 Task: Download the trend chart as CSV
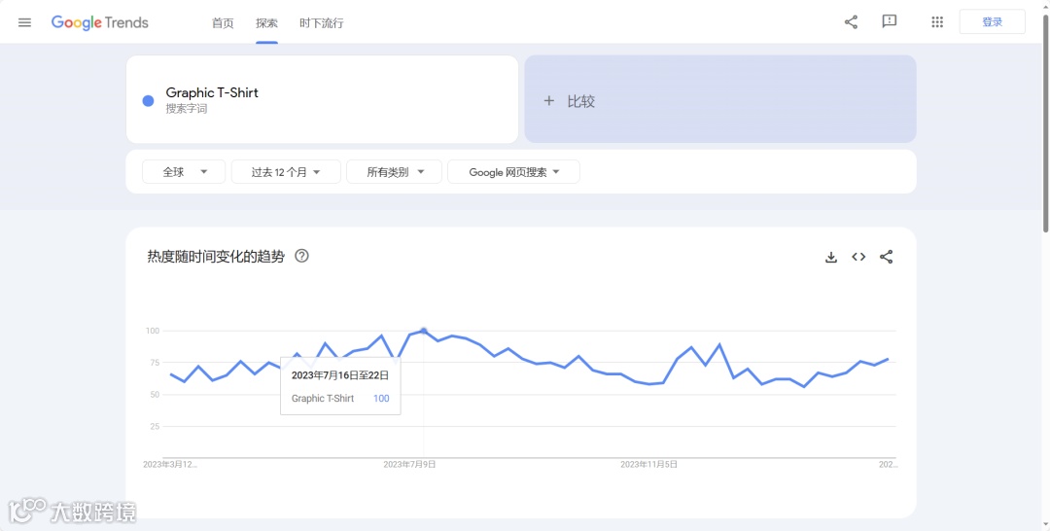coord(831,257)
